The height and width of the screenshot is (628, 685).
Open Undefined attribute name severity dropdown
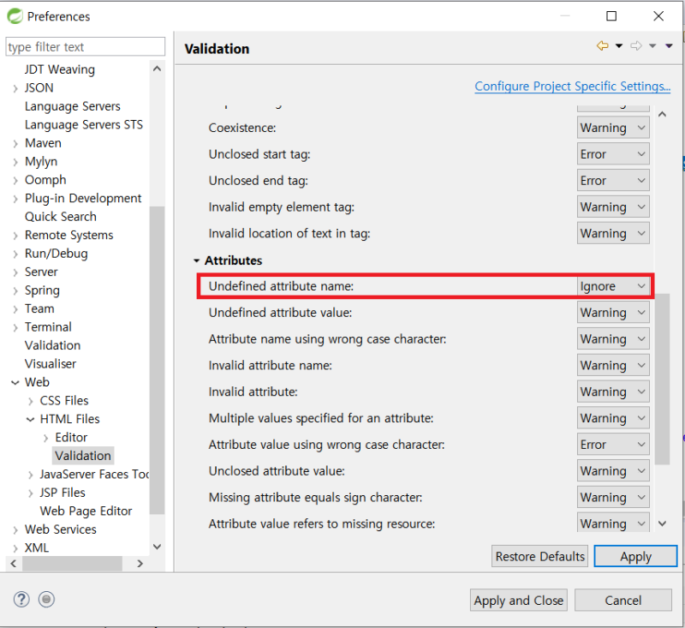613,286
